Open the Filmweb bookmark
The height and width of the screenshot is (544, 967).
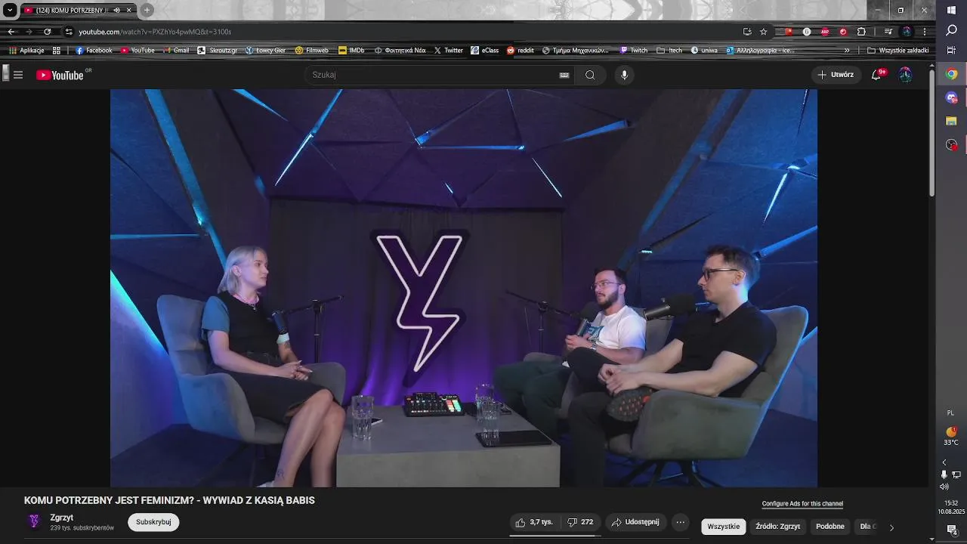coord(312,51)
